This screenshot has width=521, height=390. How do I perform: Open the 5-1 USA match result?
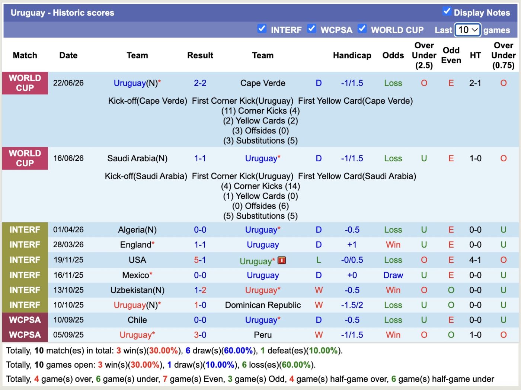(x=200, y=260)
